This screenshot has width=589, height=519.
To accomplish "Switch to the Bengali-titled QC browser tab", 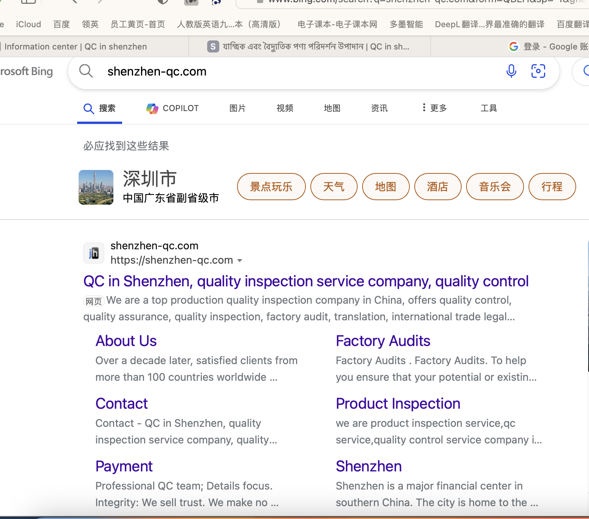I will pyautogui.click(x=309, y=46).
